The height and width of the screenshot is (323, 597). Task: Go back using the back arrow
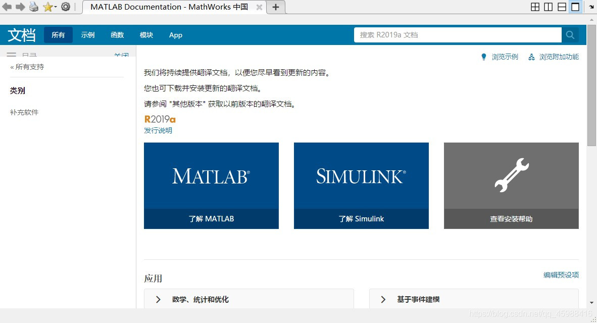[x=7, y=7]
